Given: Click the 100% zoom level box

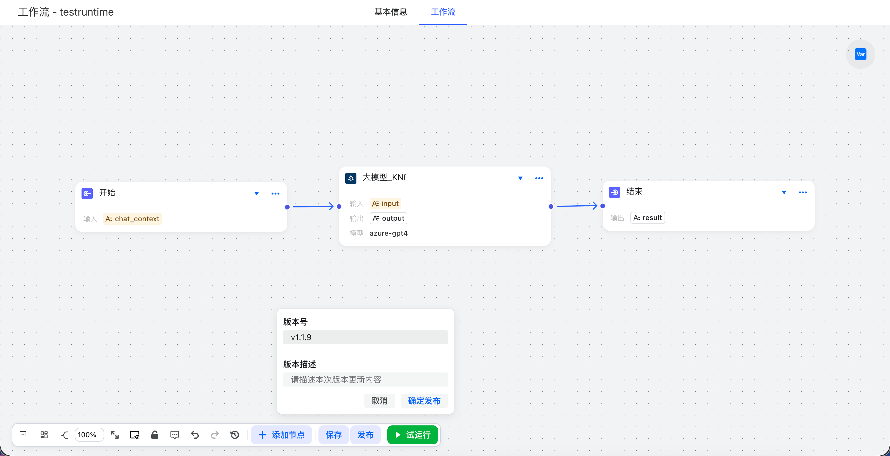Looking at the screenshot, I should pos(89,435).
